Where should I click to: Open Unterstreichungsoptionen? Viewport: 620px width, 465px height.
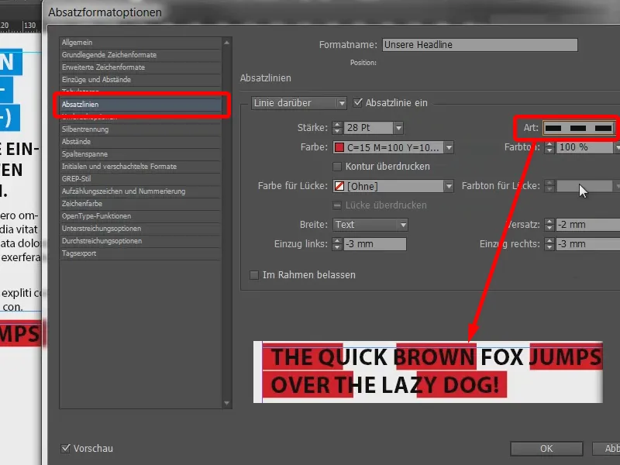[140, 229]
